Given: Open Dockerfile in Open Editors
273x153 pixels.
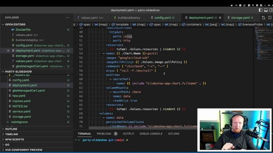Looking at the screenshot, I should [37, 30].
